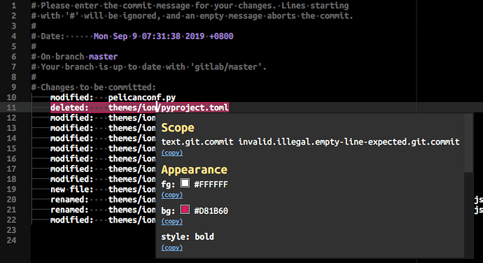Select line number 11 in the gutter
483x263 pixels.
(11, 108)
